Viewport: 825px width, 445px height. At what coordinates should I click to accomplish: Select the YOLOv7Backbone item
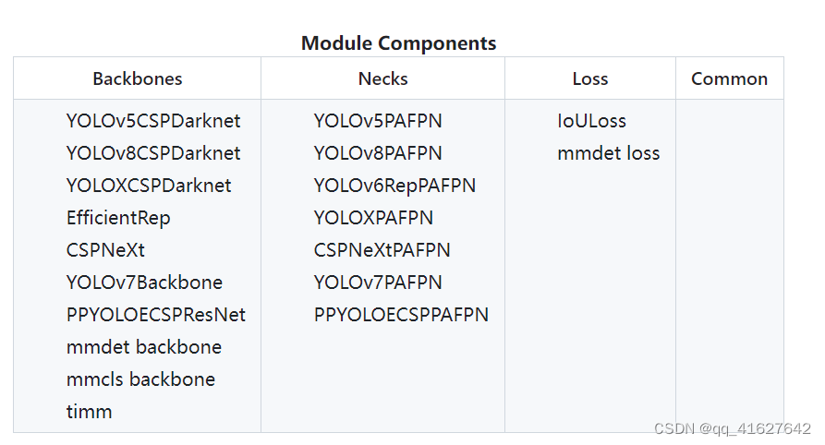144,283
